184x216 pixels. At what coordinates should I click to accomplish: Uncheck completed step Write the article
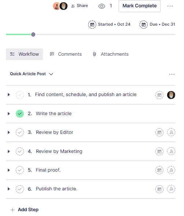[20, 114]
